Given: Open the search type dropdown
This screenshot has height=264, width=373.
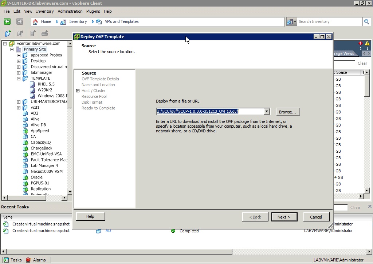Looking at the screenshot, I should coord(291,22).
